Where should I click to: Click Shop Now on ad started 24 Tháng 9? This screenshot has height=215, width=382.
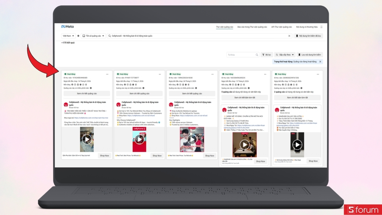tap(209, 156)
